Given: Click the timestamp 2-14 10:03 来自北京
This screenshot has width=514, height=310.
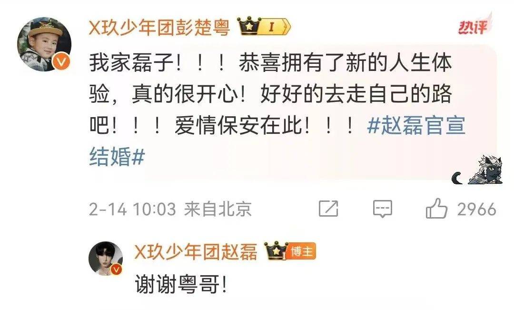Looking at the screenshot, I should [x=170, y=210].
